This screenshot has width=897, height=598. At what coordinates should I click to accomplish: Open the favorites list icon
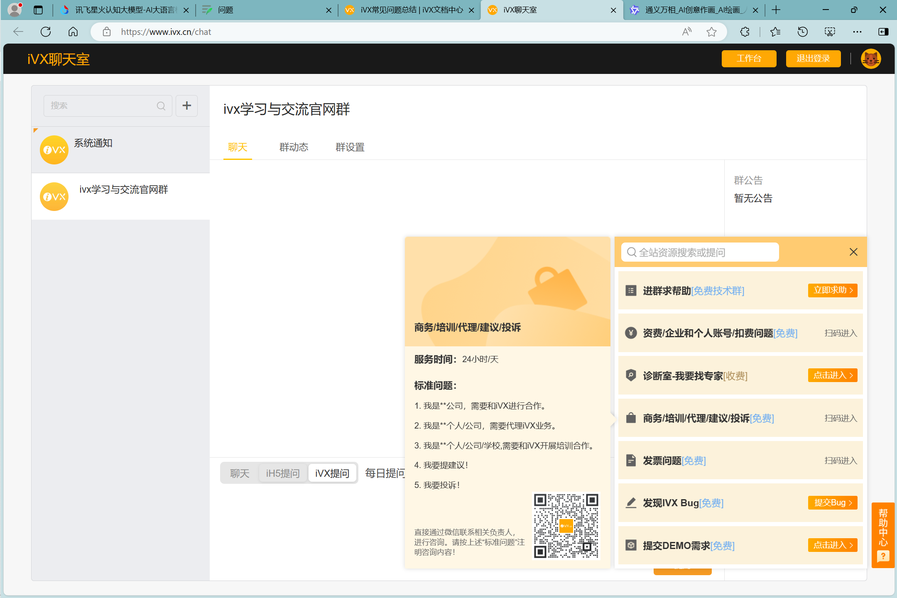point(775,32)
